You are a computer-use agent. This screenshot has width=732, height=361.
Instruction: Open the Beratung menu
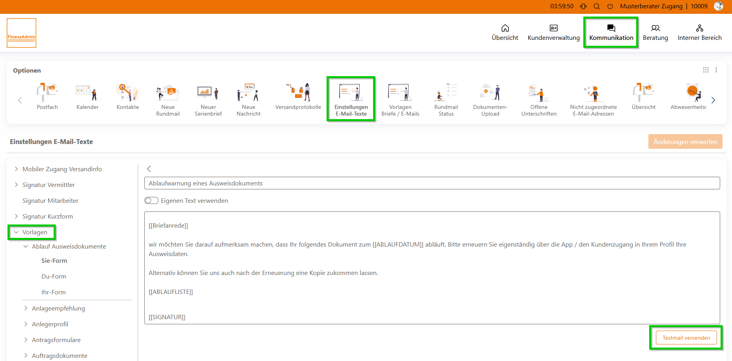click(x=655, y=32)
